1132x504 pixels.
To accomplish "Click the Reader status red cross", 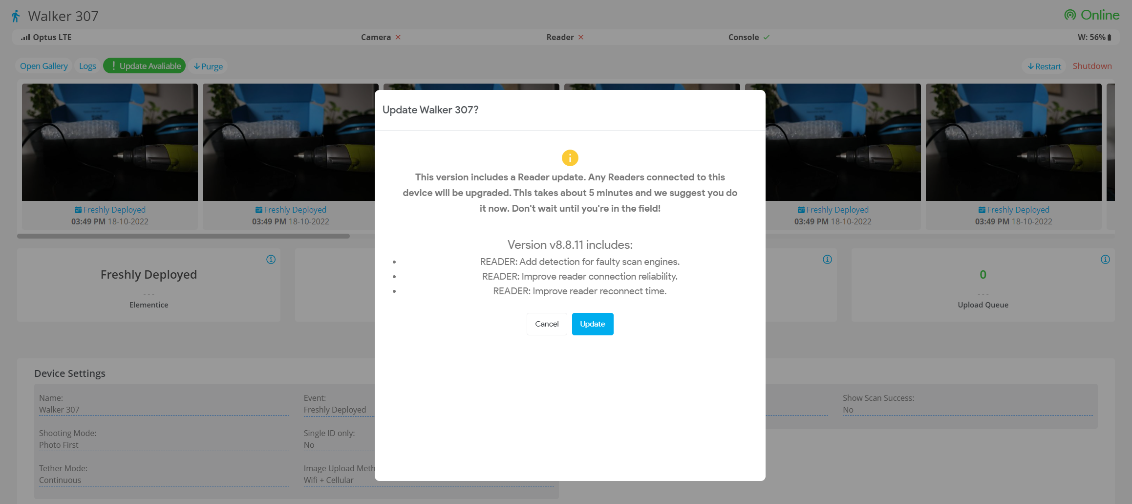I will tap(581, 37).
